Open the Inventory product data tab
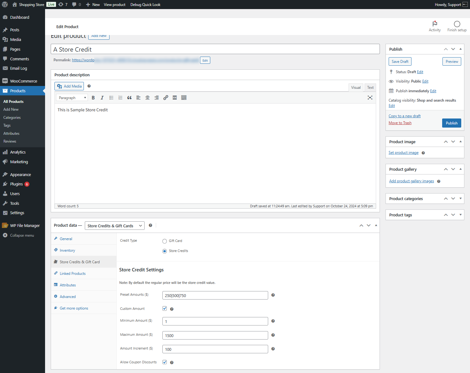470x373 pixels. (84, 250)
